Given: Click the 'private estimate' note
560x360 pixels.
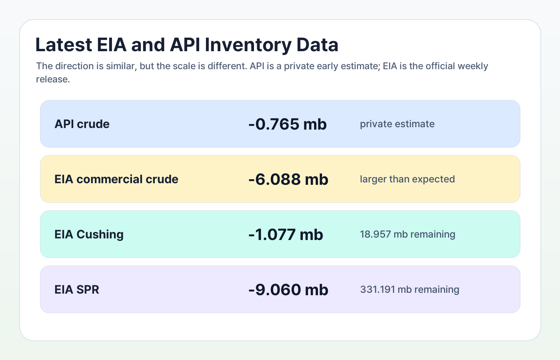Looking at the screenshot, I should (397, 124).
